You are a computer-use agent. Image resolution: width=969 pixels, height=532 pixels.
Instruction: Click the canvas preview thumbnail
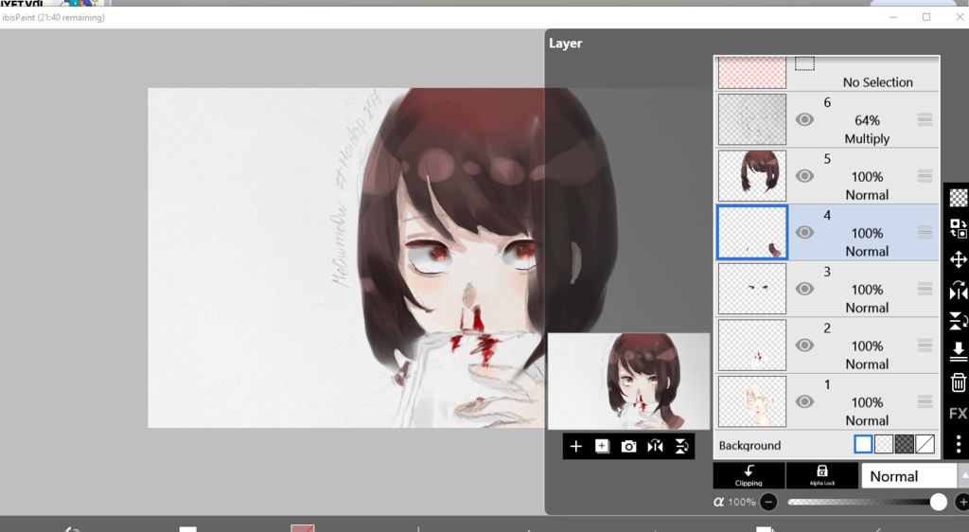click(628, 381)
